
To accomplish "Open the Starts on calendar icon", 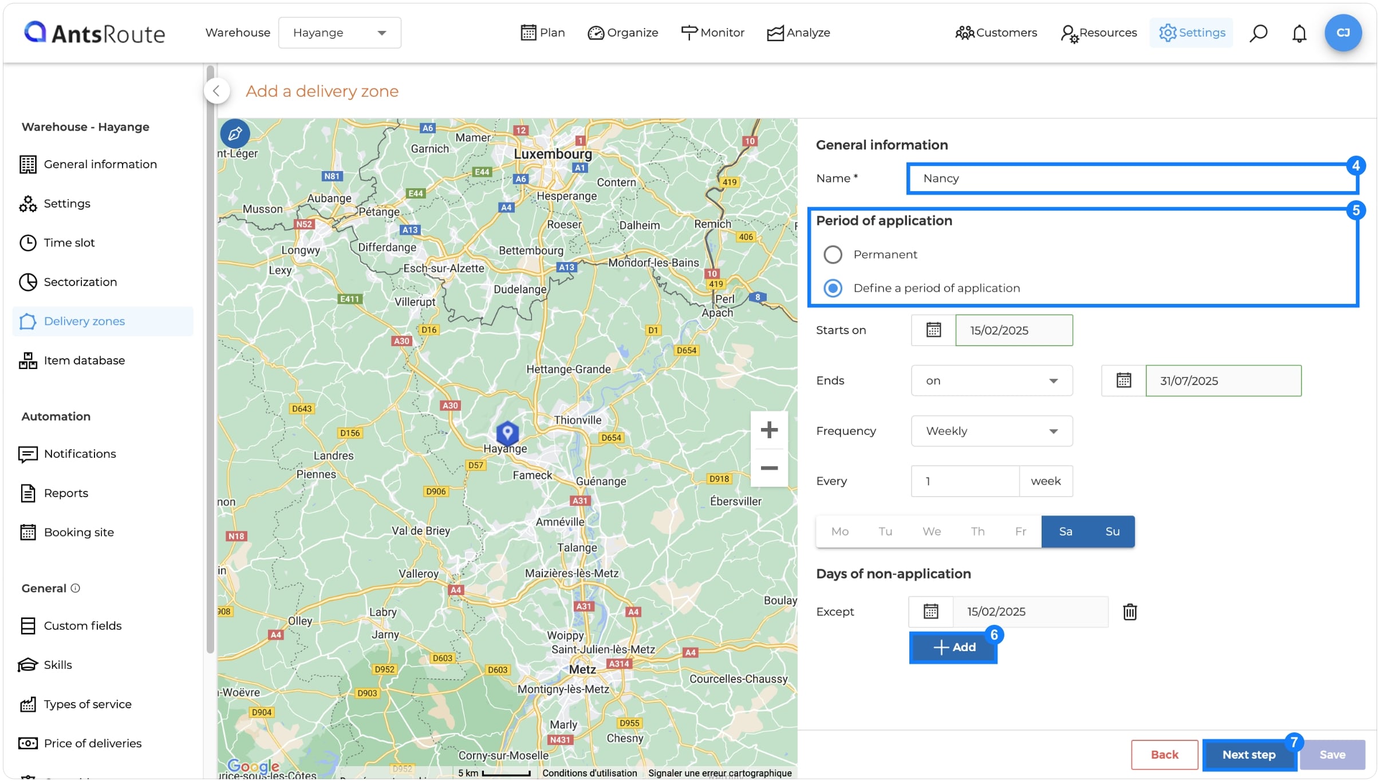I will (933, 330).
